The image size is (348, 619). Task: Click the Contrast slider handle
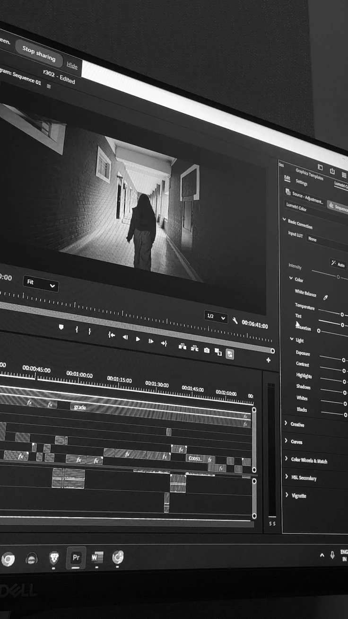[344, 371]
